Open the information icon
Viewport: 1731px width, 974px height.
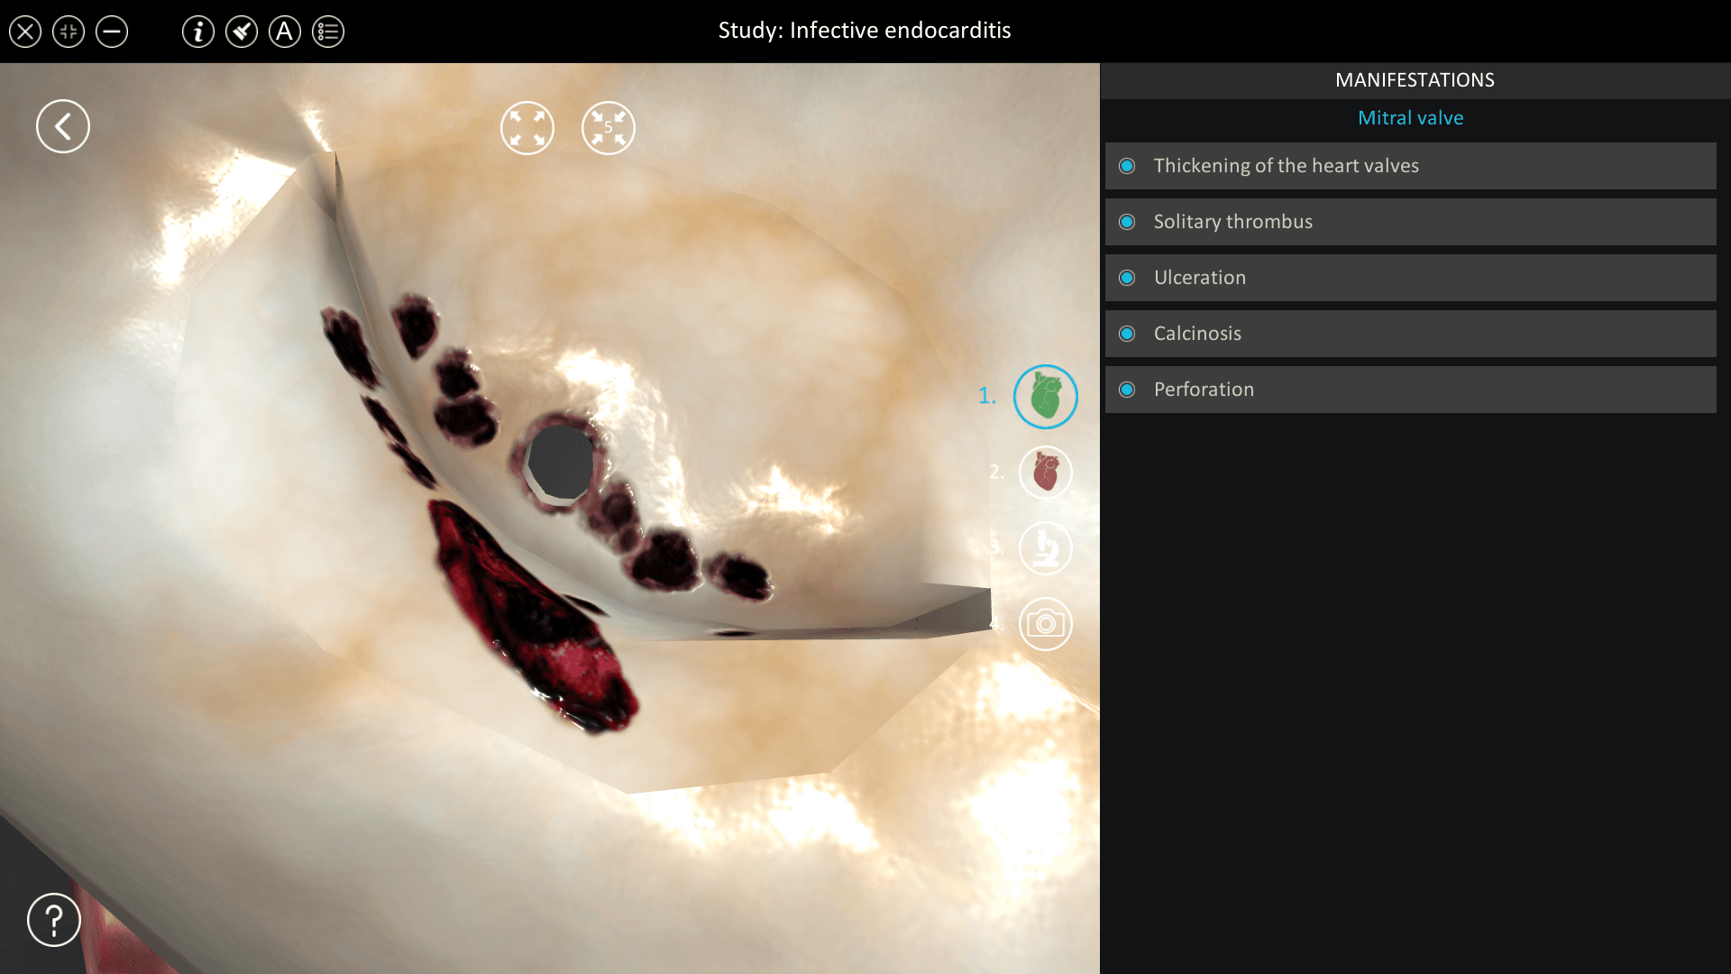198,32
